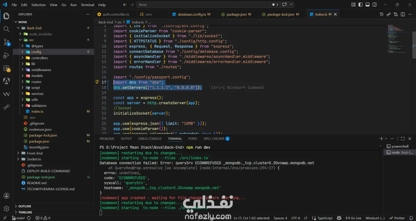Open the chat dropdown arrow in title bar
Image resolution: width=416 pixels, height=221 pixels.
(x=291, y=5)
